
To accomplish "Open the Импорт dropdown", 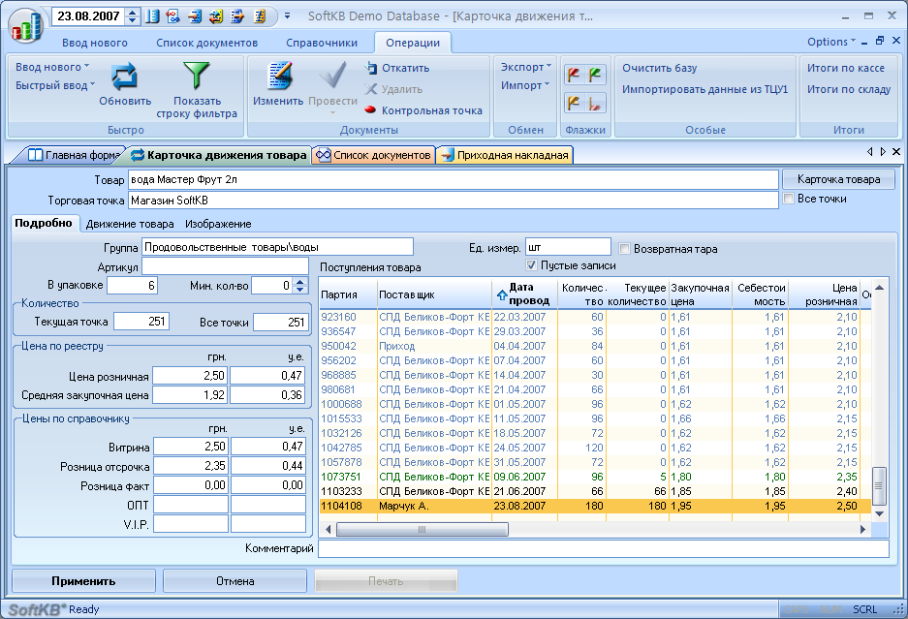I will pos(525,85).
